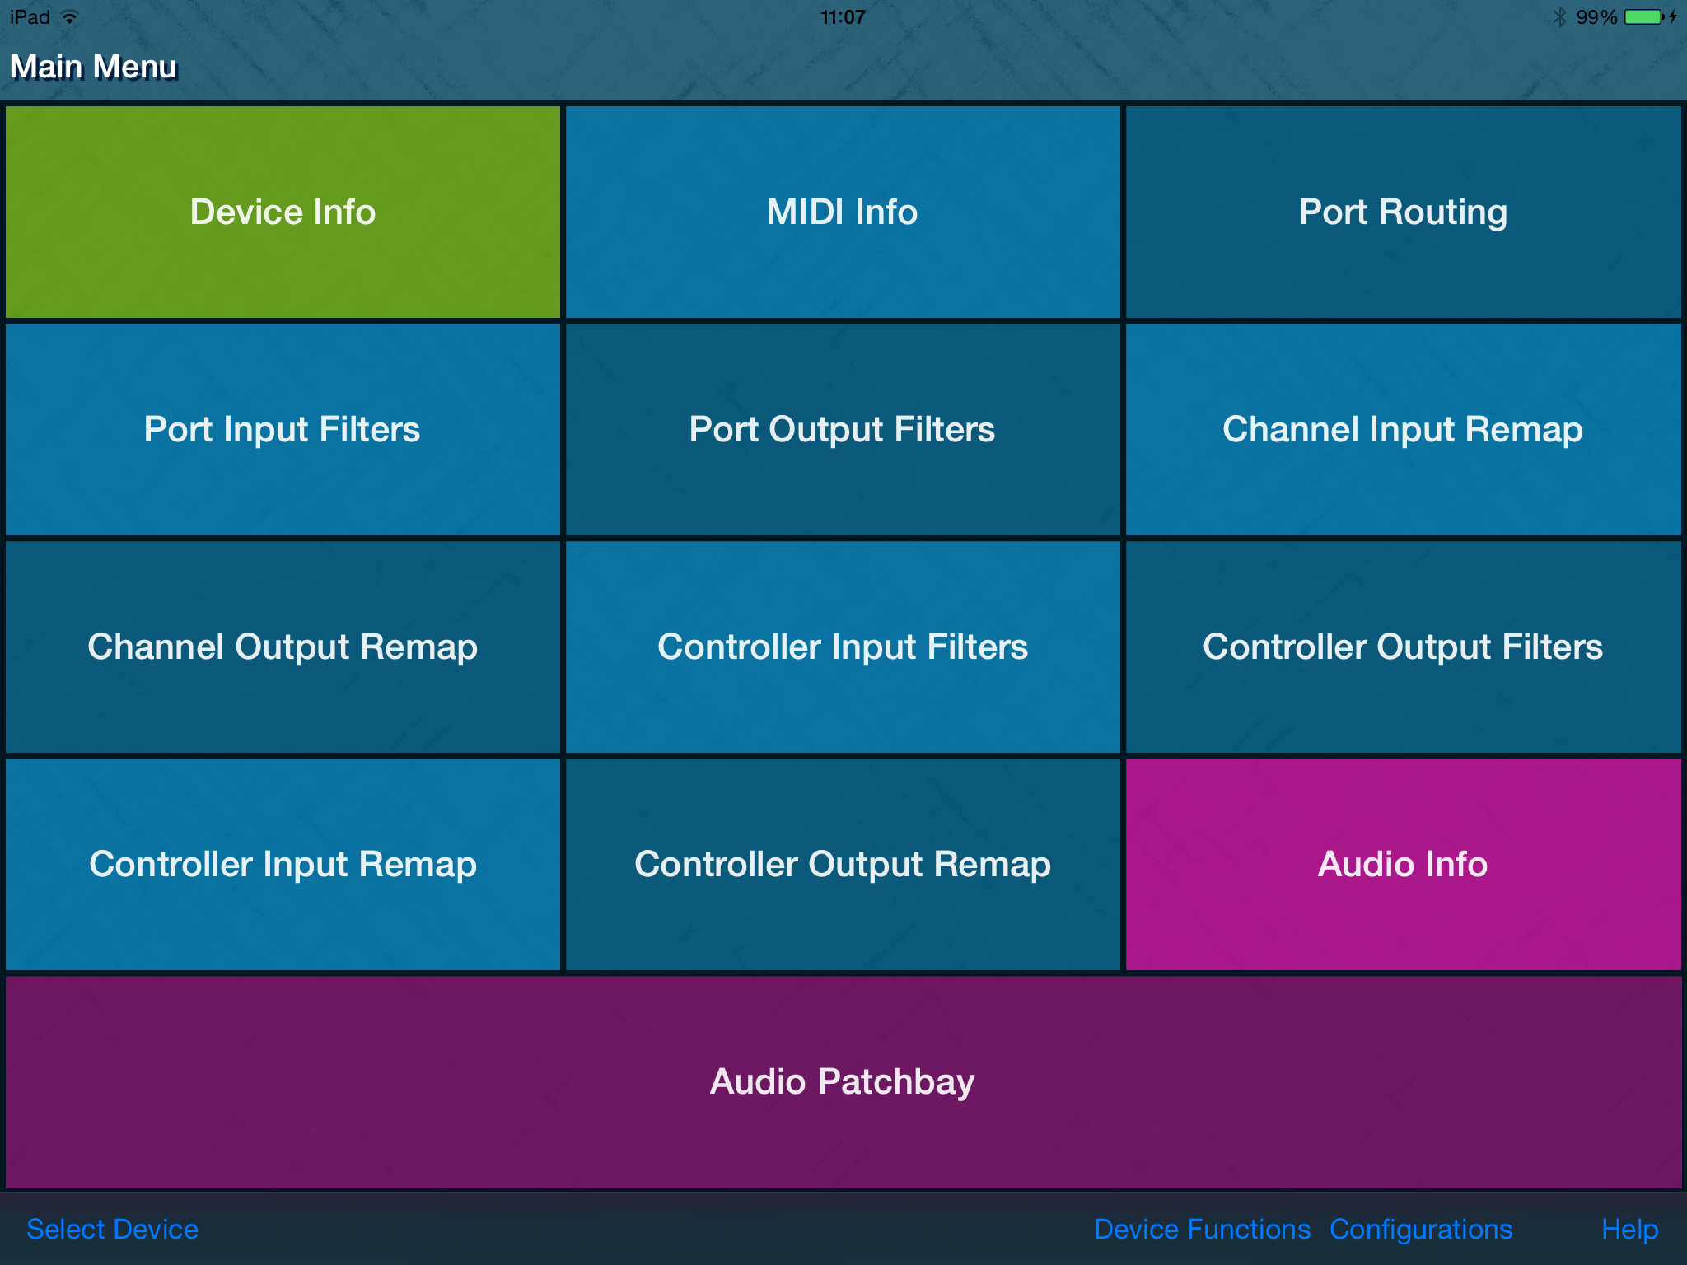Tap the battery indicator icon
The image size is (1687, 1265).
coord(1645,17)
